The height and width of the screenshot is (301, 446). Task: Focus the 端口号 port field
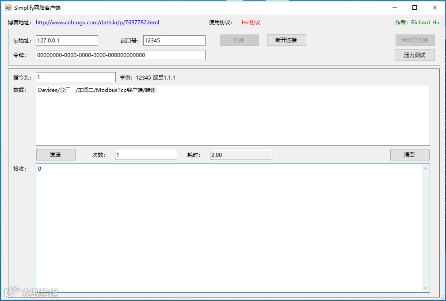174,40
